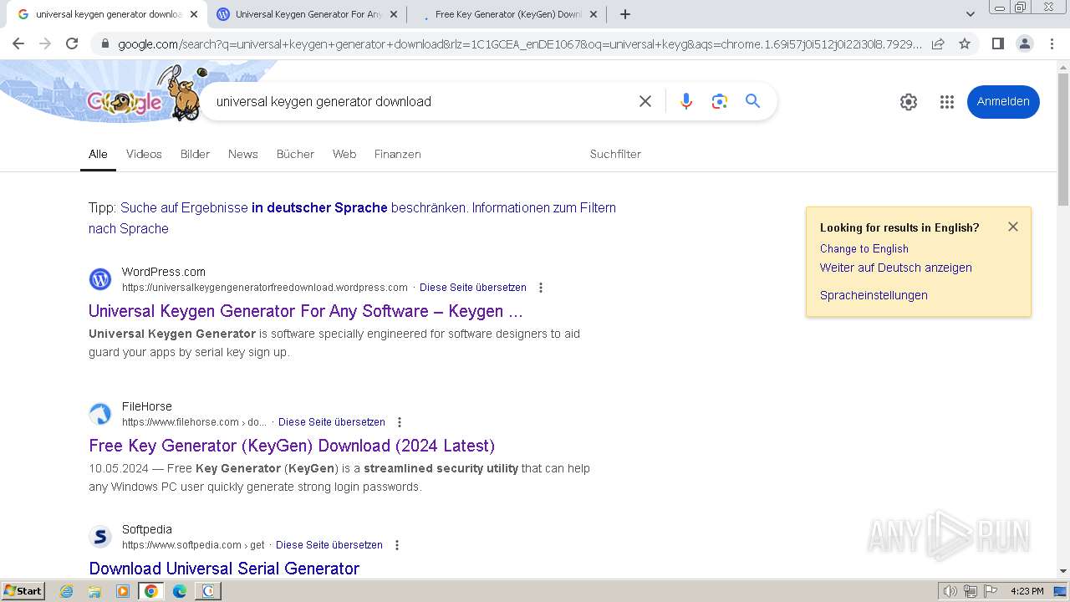Submit search with the magnifier icon
This screenshot has width=1070, height=602.
tap(753, 101)
